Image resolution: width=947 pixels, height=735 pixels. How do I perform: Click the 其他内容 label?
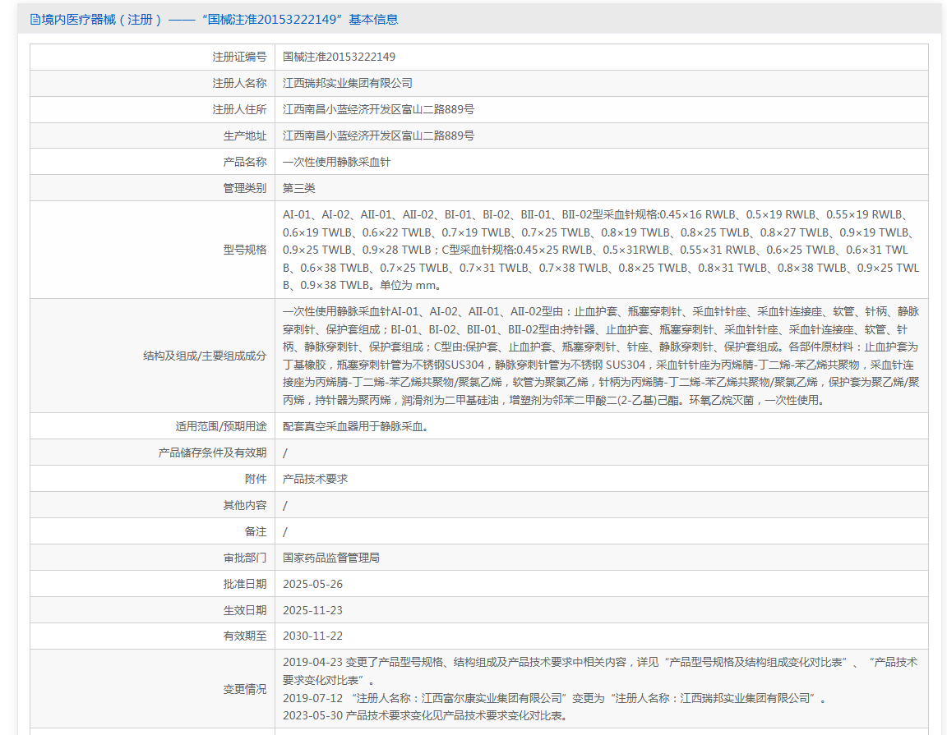(x=245, y=505)
